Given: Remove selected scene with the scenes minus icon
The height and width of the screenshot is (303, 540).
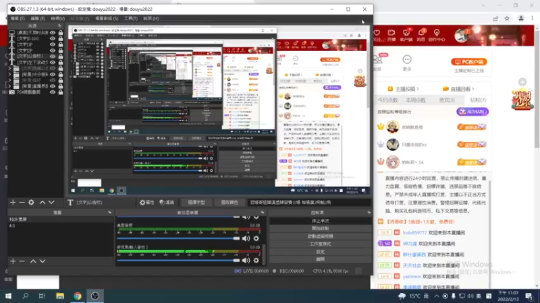Looking at the screenshot, I should [22, 261].
